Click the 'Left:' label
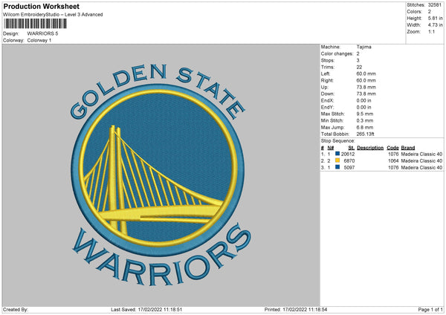This screenshot has width=446, height=315. 326,74
